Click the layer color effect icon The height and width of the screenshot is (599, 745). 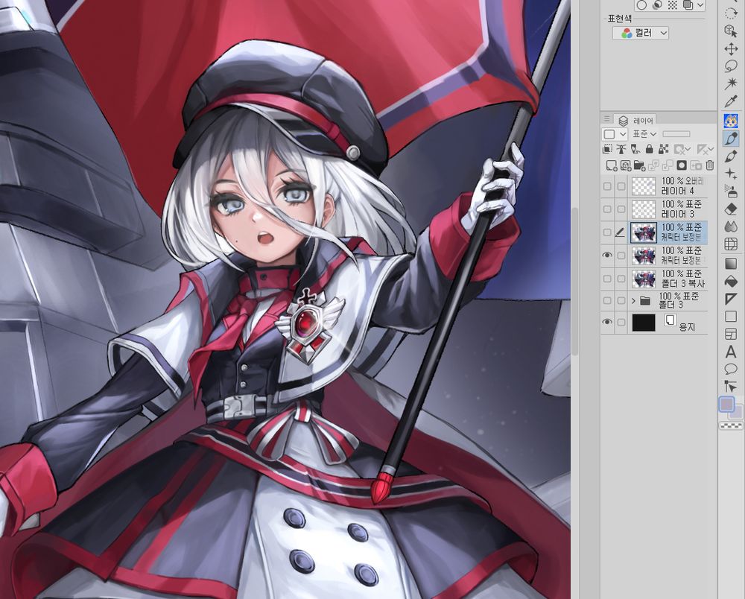(688, 5)
